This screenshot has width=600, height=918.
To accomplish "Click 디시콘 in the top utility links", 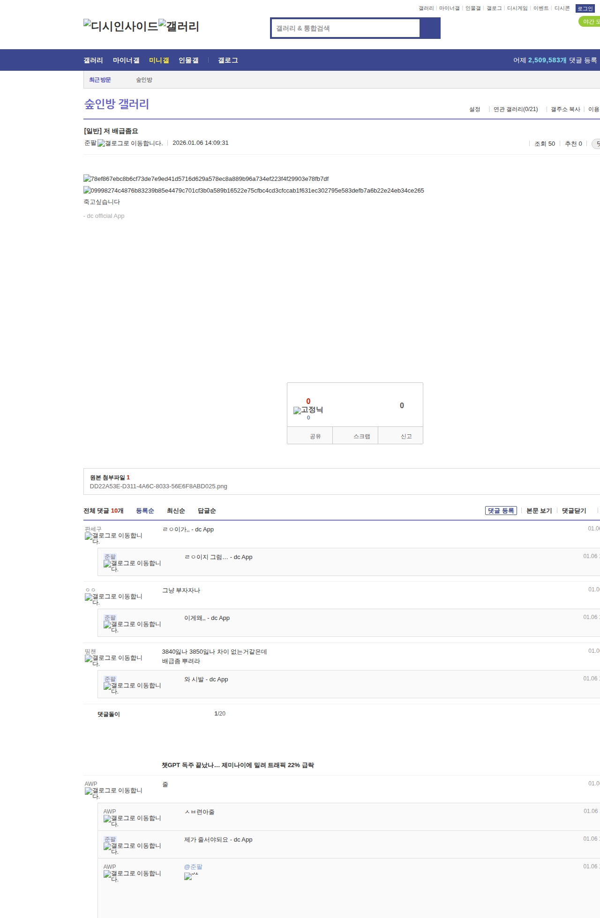I will point(562,8).
